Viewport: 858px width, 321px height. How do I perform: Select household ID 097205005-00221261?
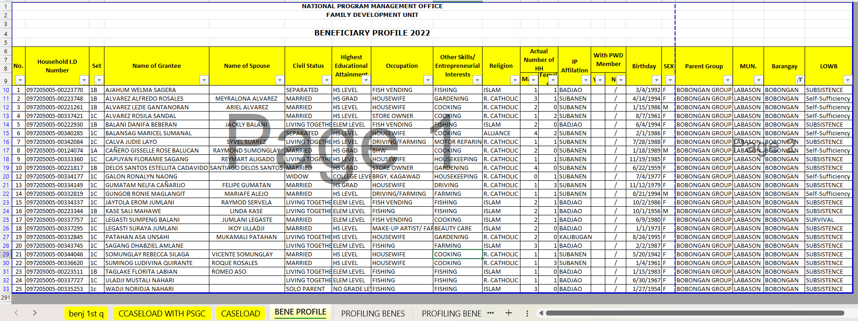[x=57, y=107]
